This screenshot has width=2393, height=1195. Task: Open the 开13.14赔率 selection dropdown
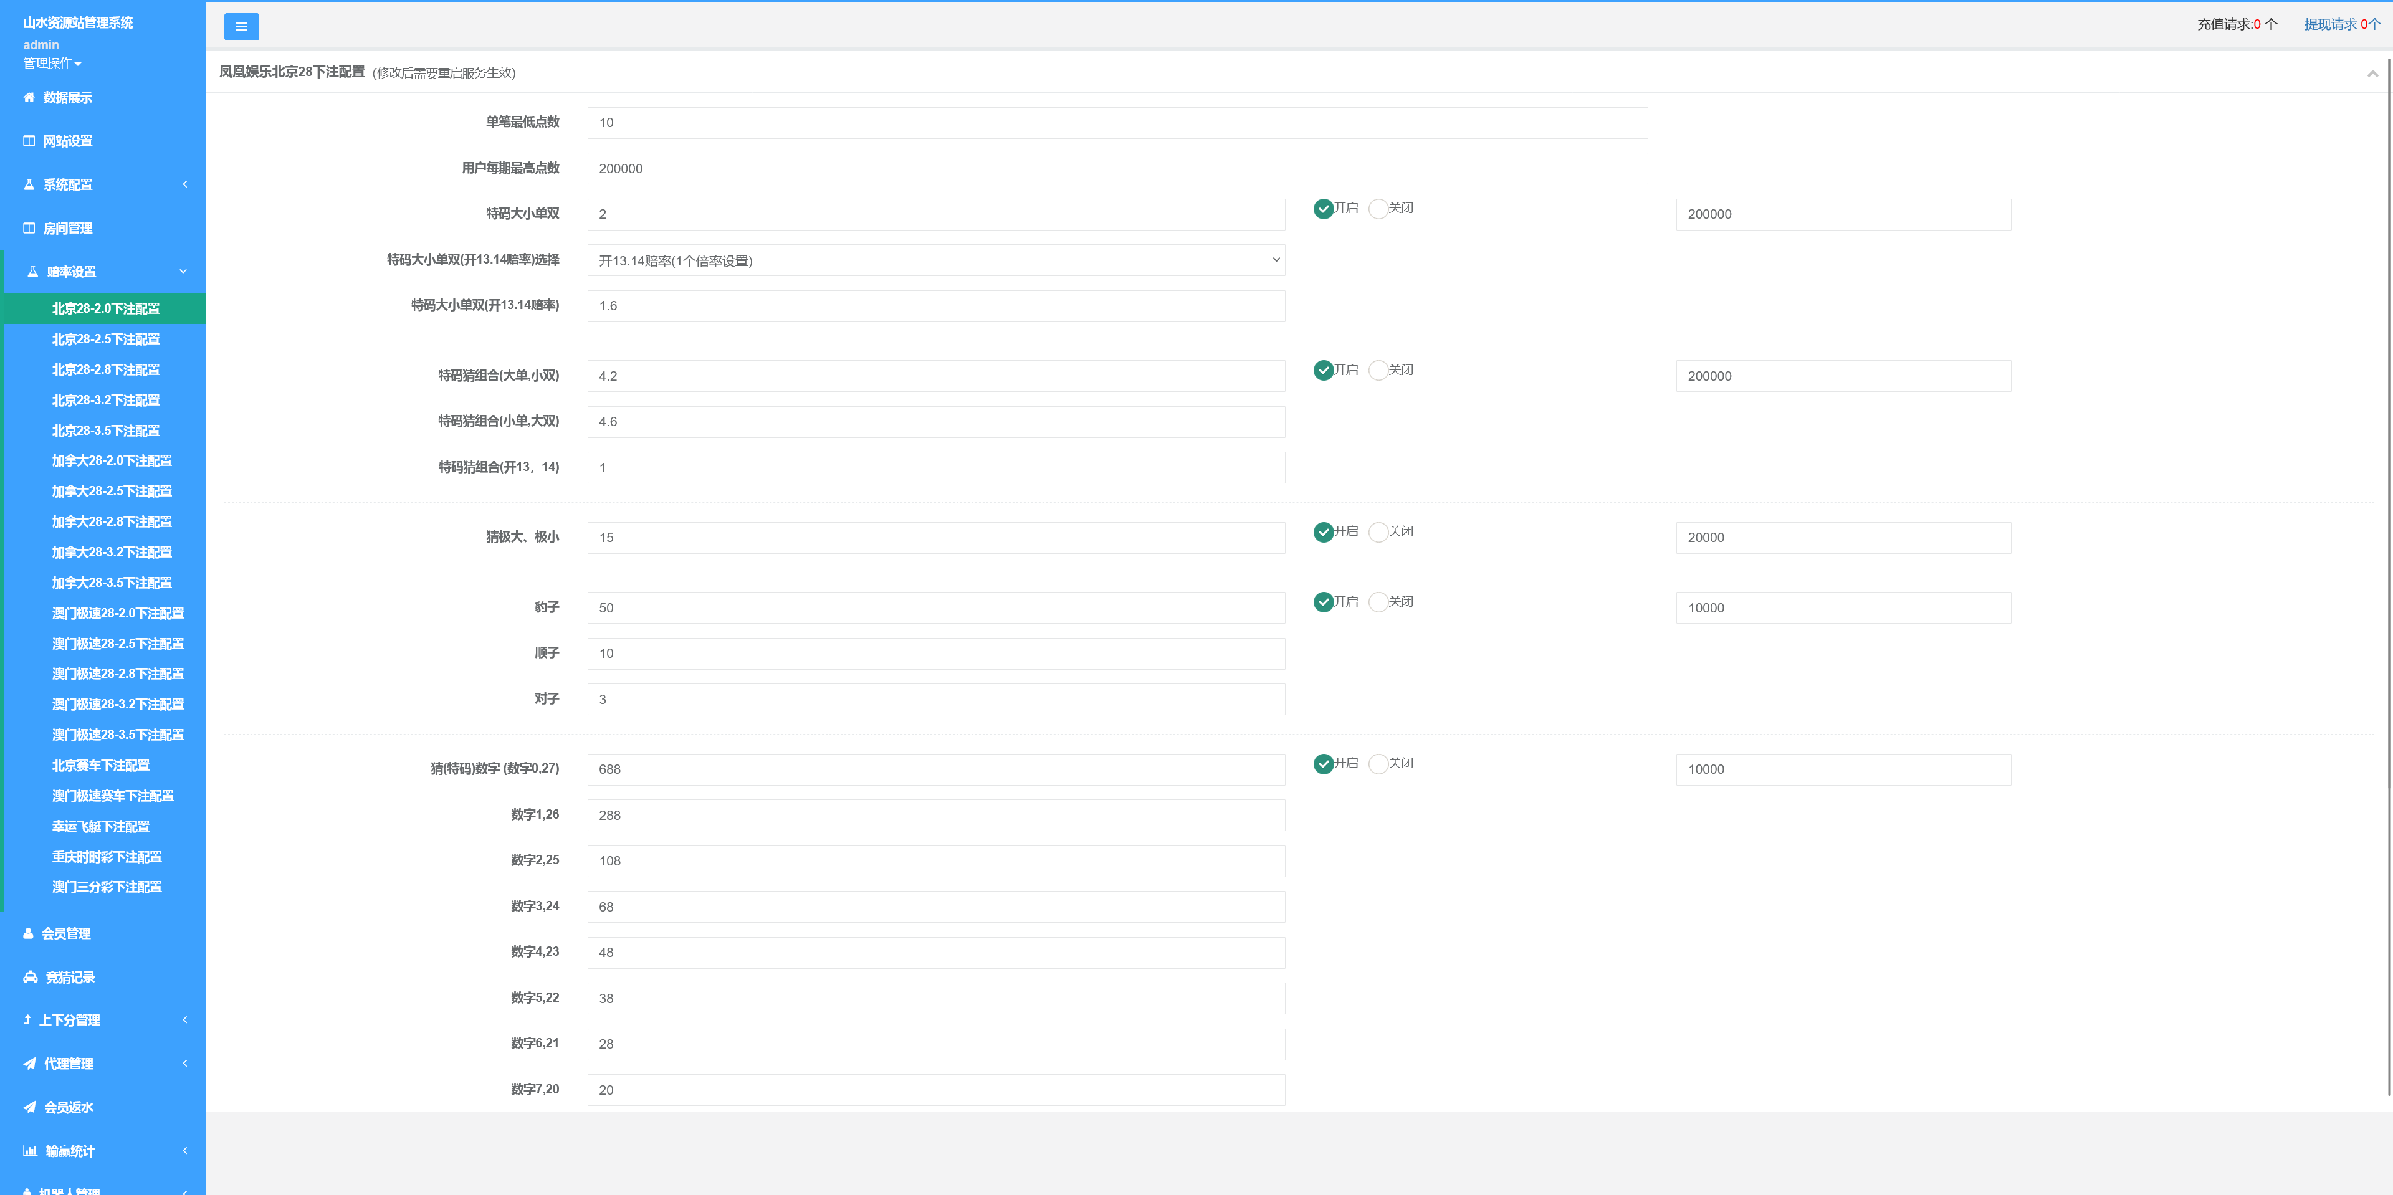(x=935, y=260)
